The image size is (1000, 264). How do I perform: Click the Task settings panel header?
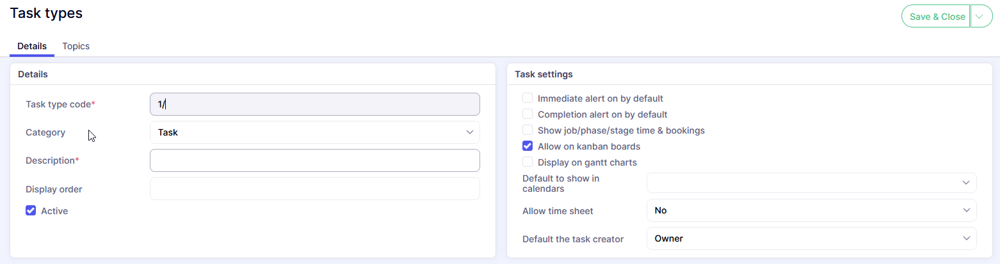point(544,74)
